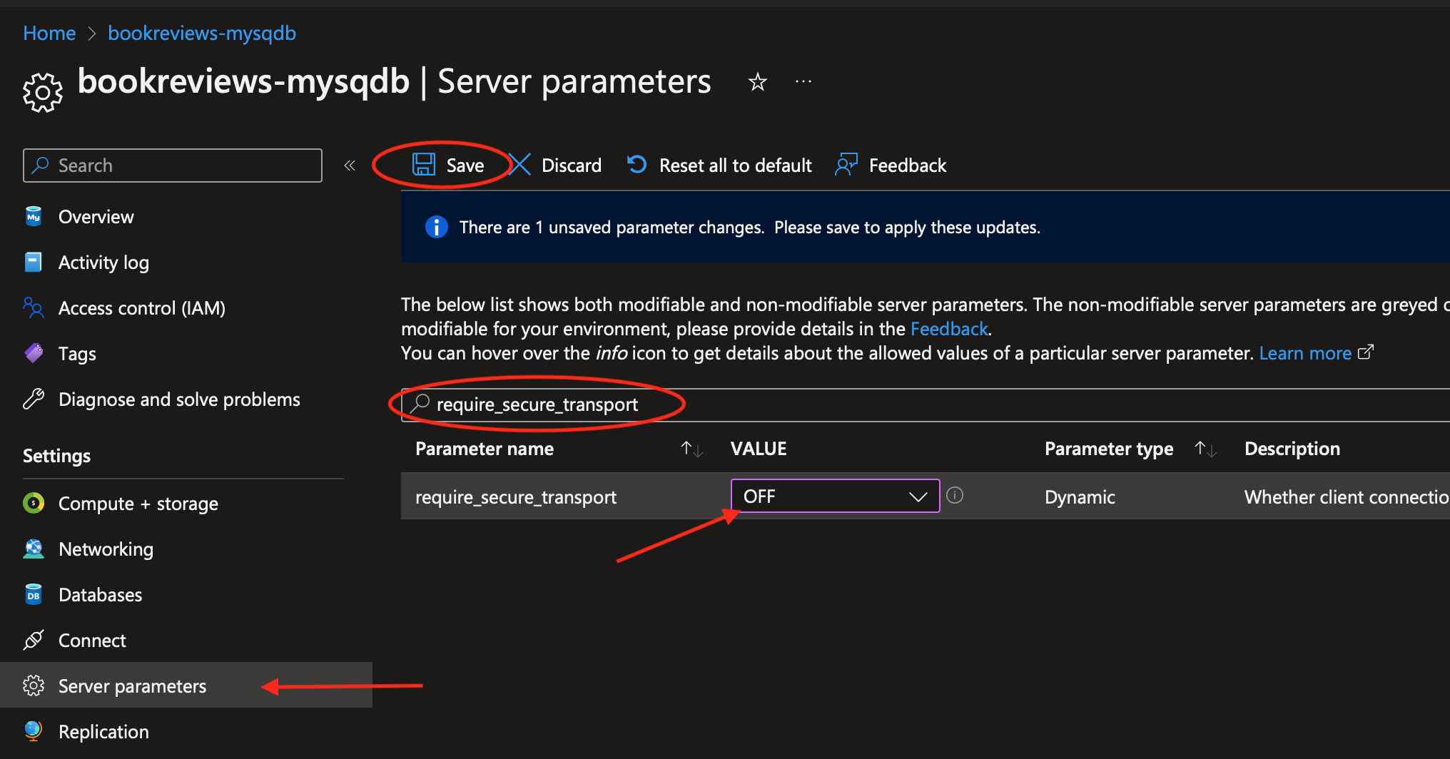Click the Replication globe icon
Viewport: 1450px width, 759px height.
[x=34, y=731]
